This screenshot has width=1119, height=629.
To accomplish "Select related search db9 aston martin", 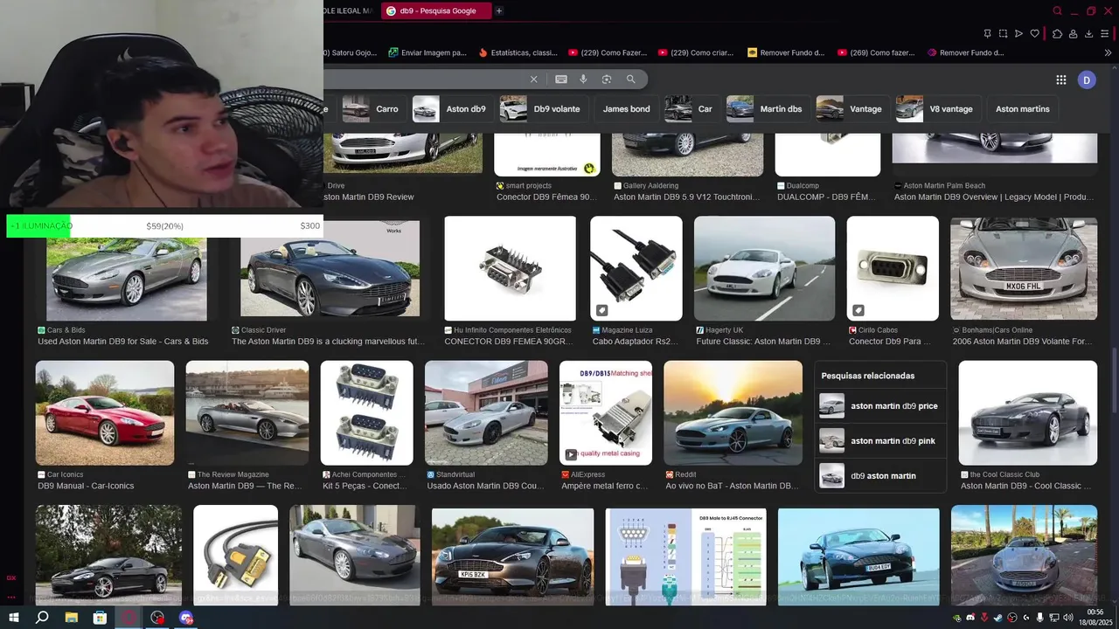I will 880,475.
